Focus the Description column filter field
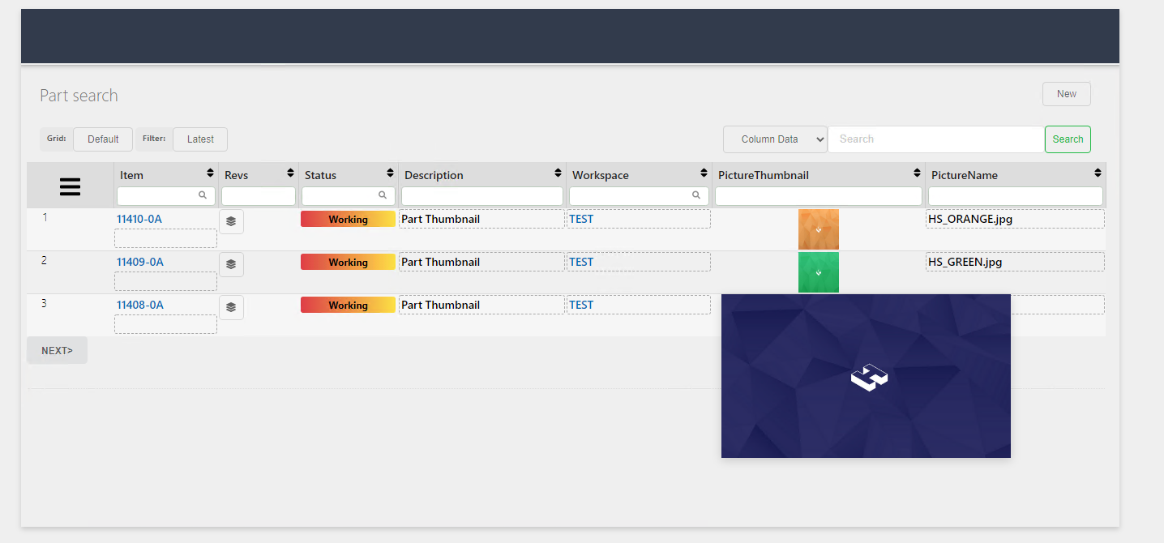 click(482, 196)
